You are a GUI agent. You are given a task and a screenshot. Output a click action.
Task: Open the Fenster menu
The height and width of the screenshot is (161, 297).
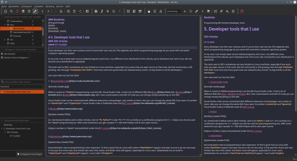60,6
